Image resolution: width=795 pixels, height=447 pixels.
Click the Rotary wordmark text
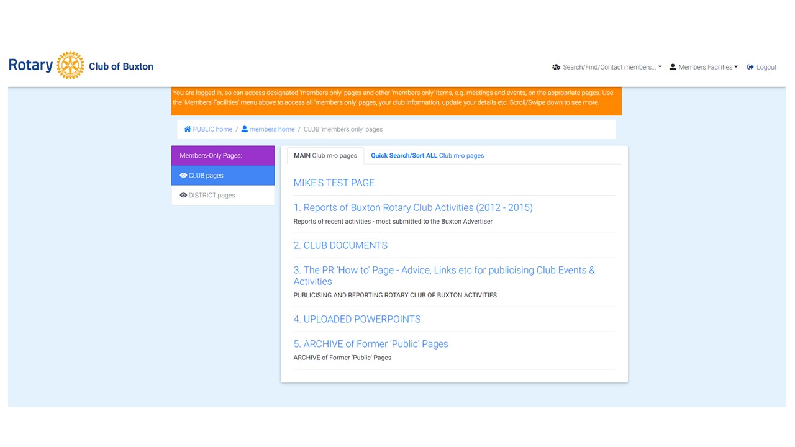click(30, 65)
